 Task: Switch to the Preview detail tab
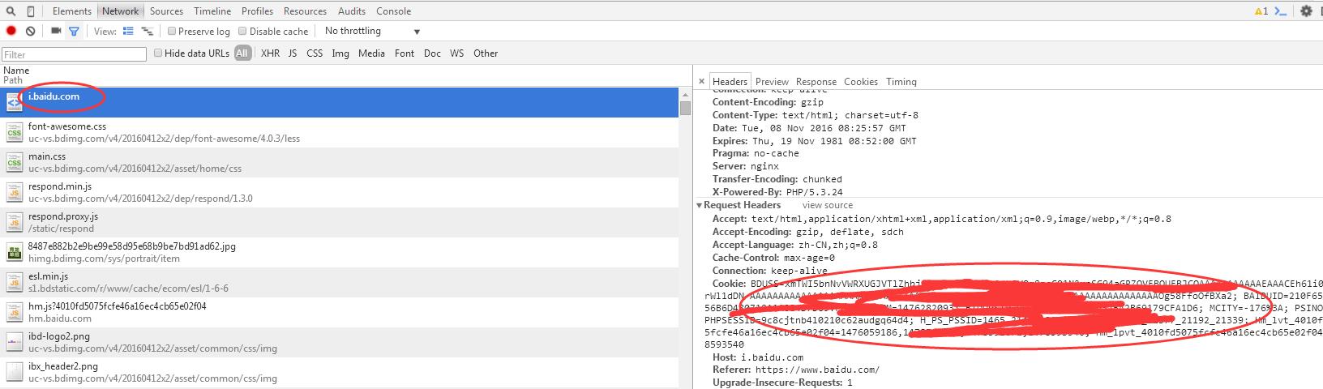coord(772,82)
